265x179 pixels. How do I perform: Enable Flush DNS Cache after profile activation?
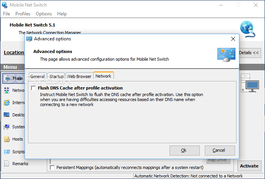tap(33, 88)
